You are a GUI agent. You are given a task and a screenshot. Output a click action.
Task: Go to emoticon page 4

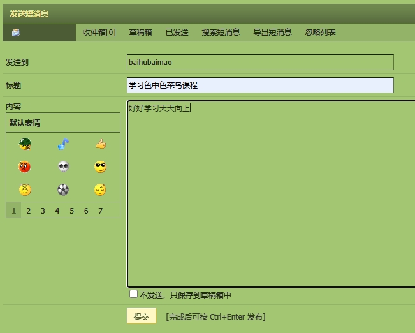coord(57,211)
